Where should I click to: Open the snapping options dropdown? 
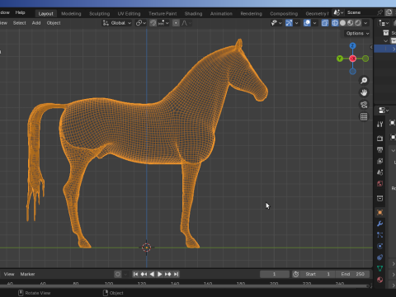[x=163, y=23]
